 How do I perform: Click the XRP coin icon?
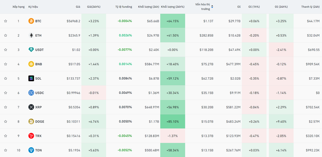coord(31,107)
